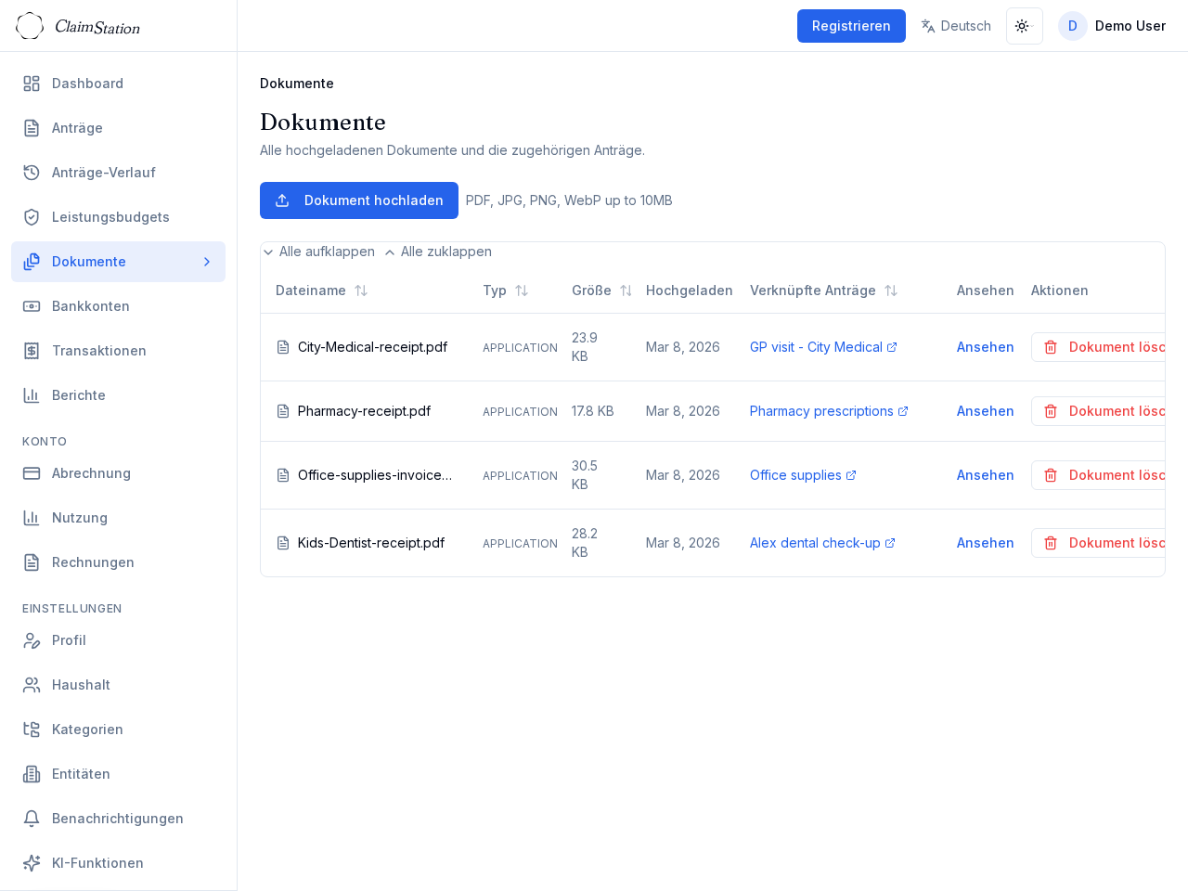The width and height of the screenshot is (1188, 891).
Task: Go to Leistungsbudgets in the sidebar
Action: point(110,217)
